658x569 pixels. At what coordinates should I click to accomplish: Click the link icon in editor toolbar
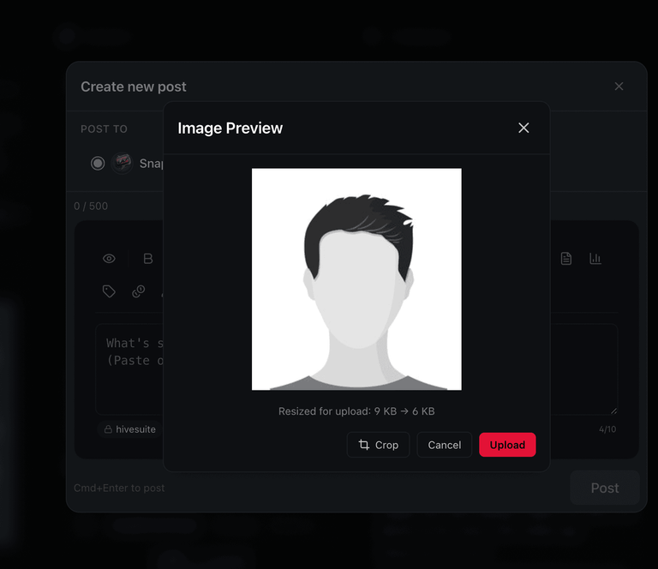pos(139,291)
